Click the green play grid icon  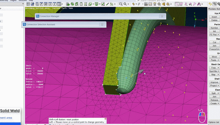(x=68, y=4)
